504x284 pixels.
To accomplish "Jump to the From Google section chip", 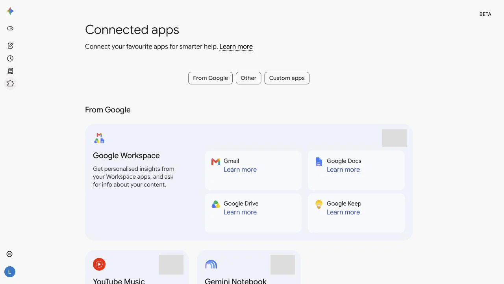I will tap(210, 78).
